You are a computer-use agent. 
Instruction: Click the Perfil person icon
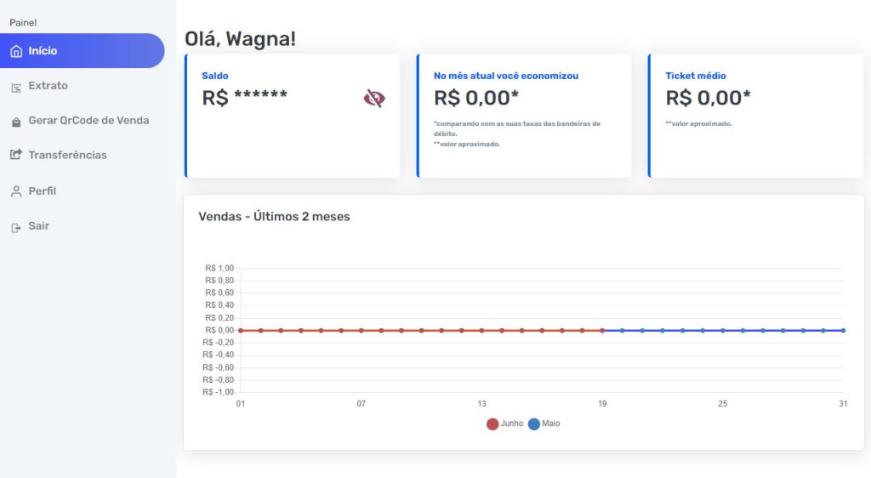[x=16, y=191]
